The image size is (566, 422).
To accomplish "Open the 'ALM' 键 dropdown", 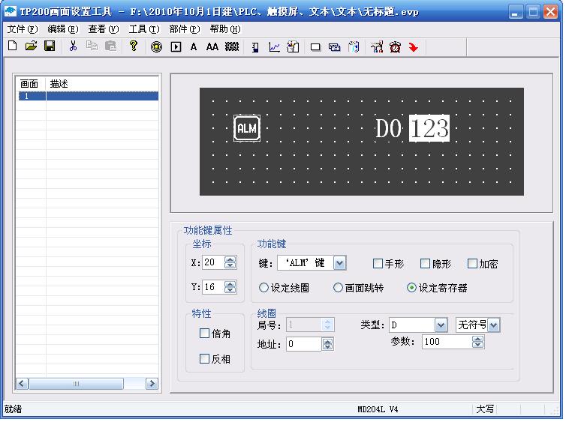I will tap(339, 263).
